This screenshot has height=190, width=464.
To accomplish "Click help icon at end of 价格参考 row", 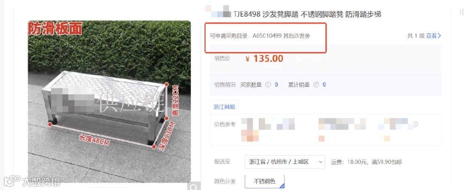I will tap(415, 124).
